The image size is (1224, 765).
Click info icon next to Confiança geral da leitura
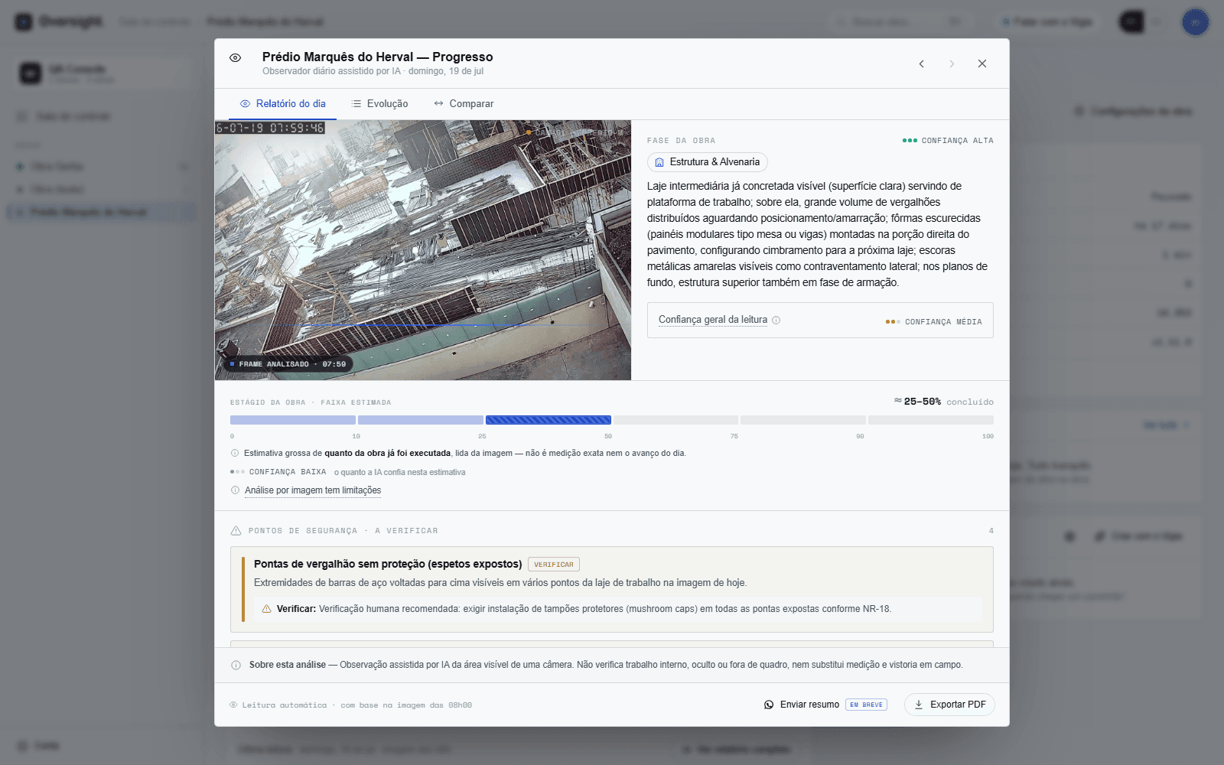(x=776, y=320)
